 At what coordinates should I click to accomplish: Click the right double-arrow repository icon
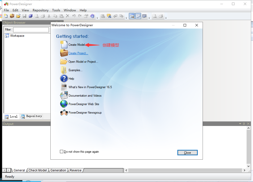(121, 16)
